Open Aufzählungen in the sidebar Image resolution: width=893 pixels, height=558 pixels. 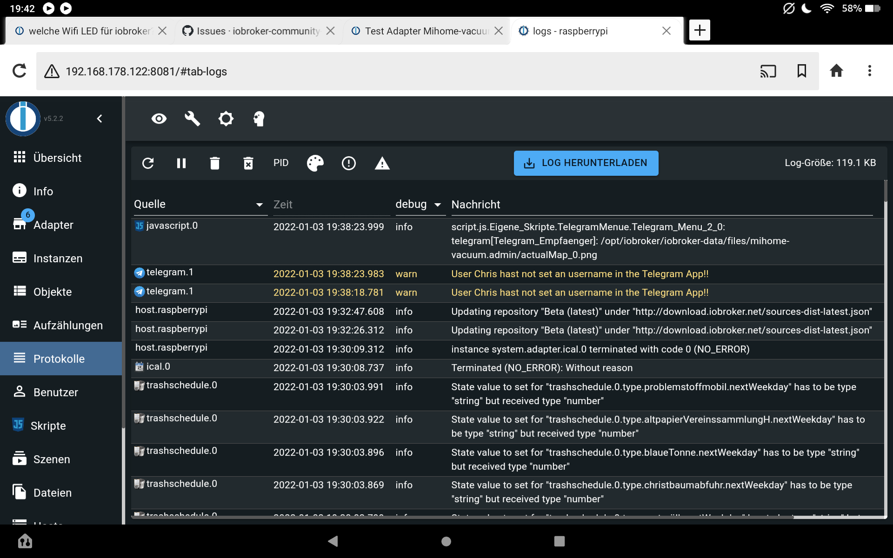tap(61, 325)
